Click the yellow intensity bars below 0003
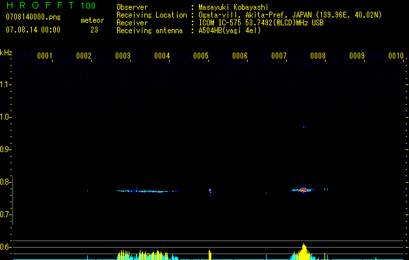409x260 pixels. click(x=123, y=255)
